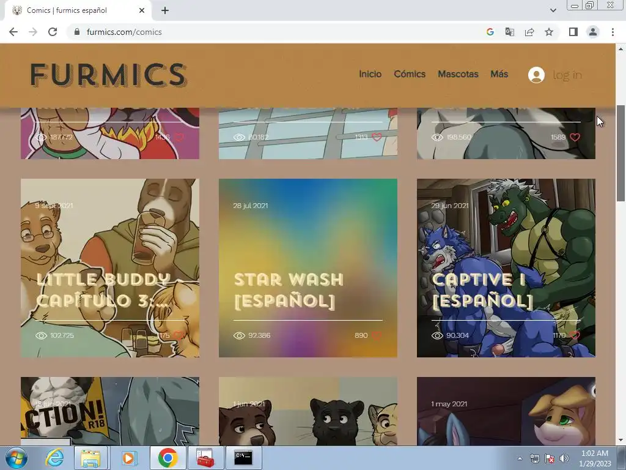
Task: Like the Little Buddy Capítulo 3 post
Action: point(179,335)
